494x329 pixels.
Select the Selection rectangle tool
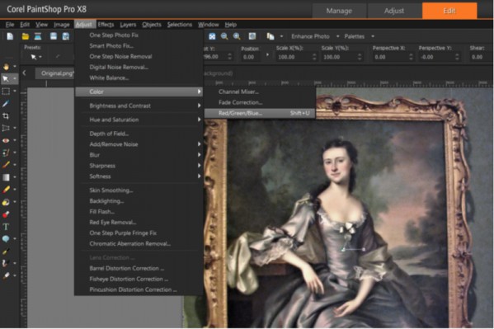coord(6,92)
